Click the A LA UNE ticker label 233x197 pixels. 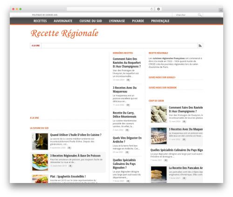[x=35, y=46]
